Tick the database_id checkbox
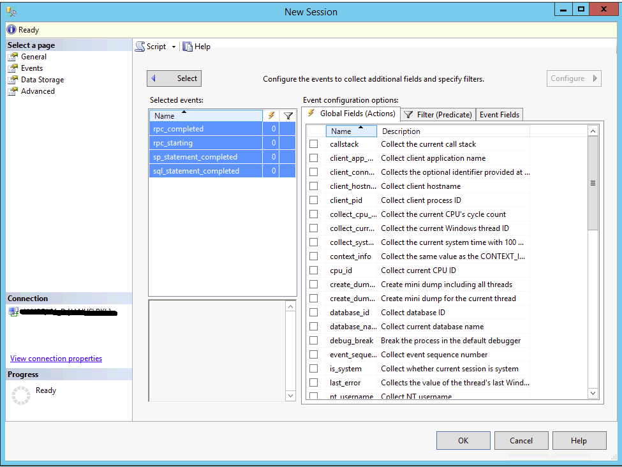 [313, 313]
